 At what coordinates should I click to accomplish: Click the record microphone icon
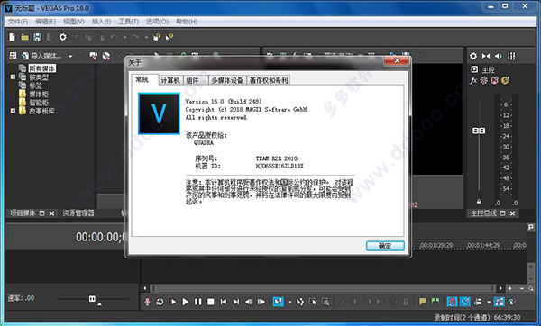coord(147,302)
